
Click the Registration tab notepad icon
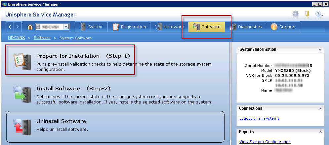point(116,27)
